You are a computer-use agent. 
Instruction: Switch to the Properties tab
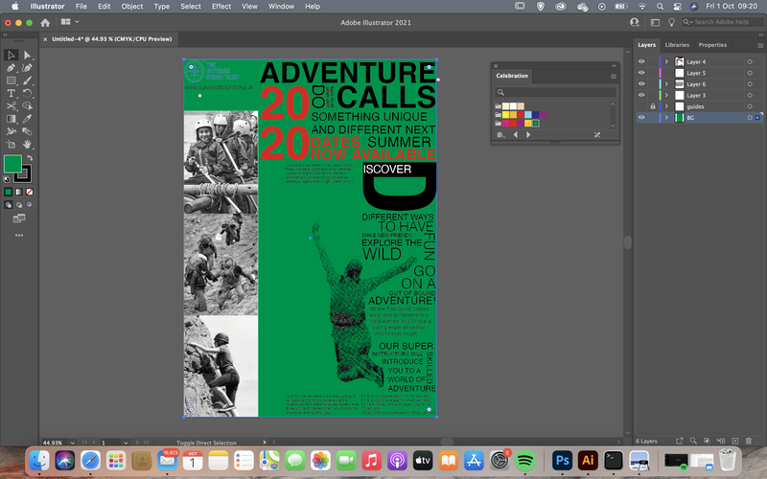pos(712,45)
